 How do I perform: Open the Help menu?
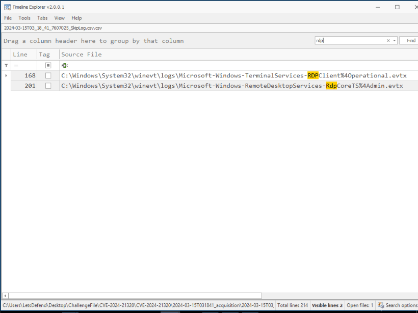76,18
